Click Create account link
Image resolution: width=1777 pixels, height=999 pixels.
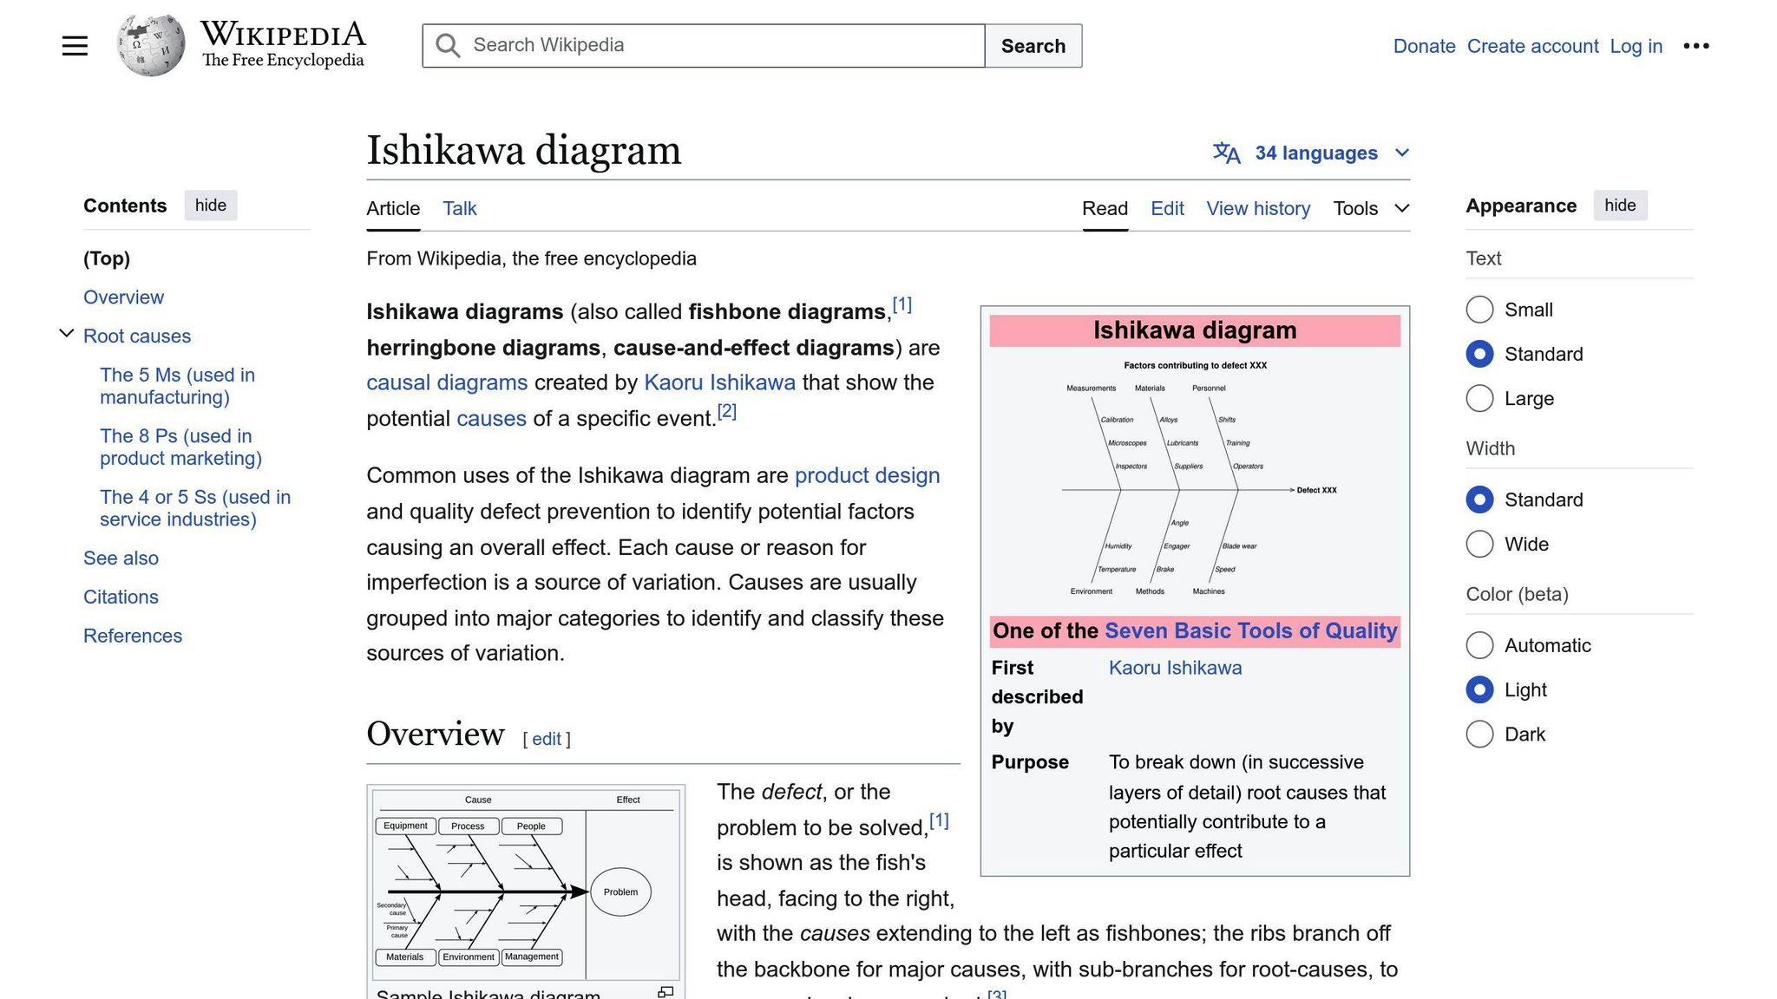1532,46
